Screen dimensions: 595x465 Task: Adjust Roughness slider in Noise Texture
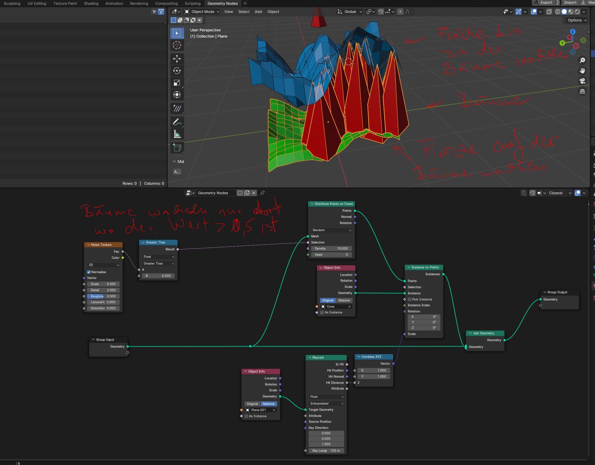pyautogui.click(x=103, y=296)
